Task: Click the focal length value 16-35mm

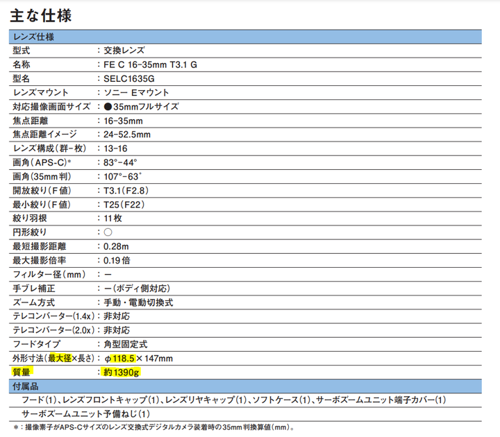Action: [x=123, y=121]
